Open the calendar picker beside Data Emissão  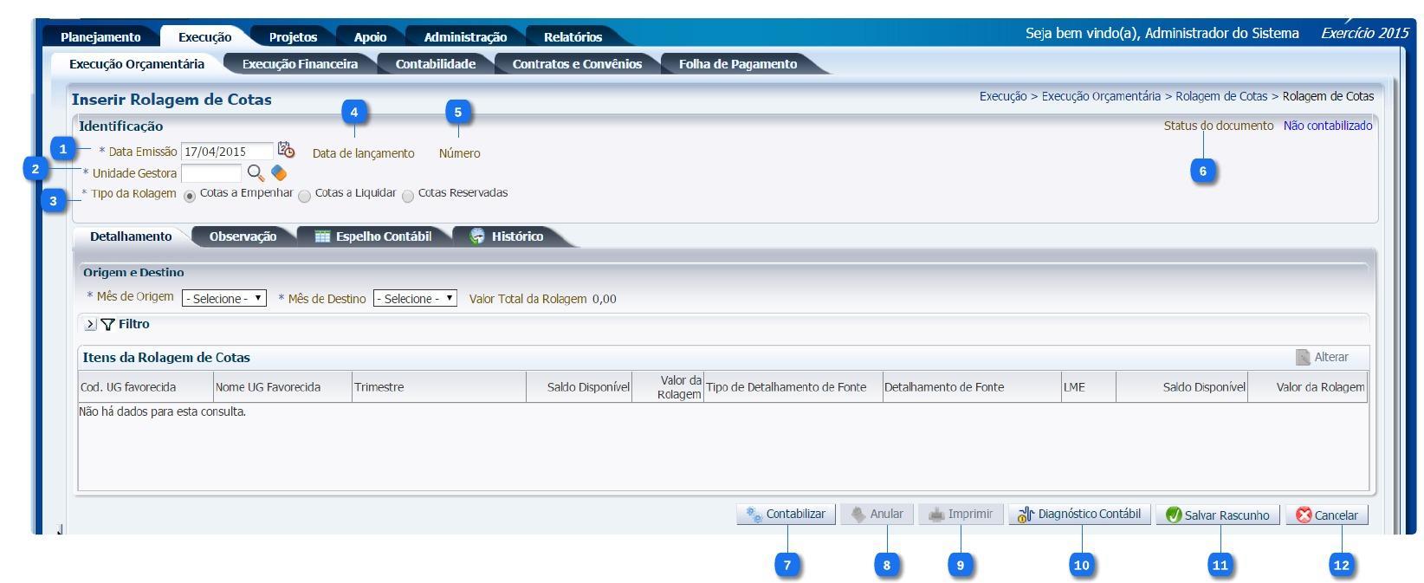(286, 151)
